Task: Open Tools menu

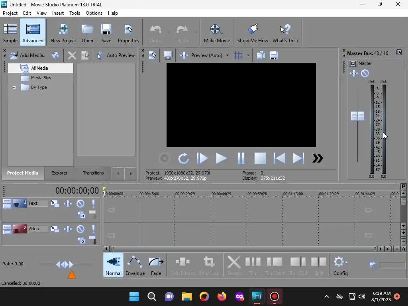Action: point(75,13)
